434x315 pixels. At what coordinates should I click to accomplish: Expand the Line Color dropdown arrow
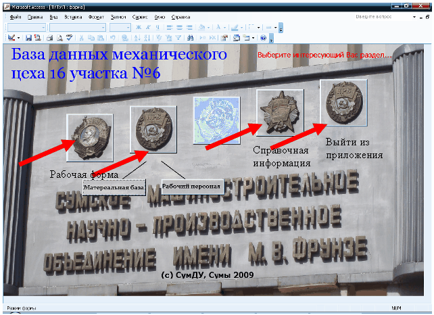(x=241, y=28)
